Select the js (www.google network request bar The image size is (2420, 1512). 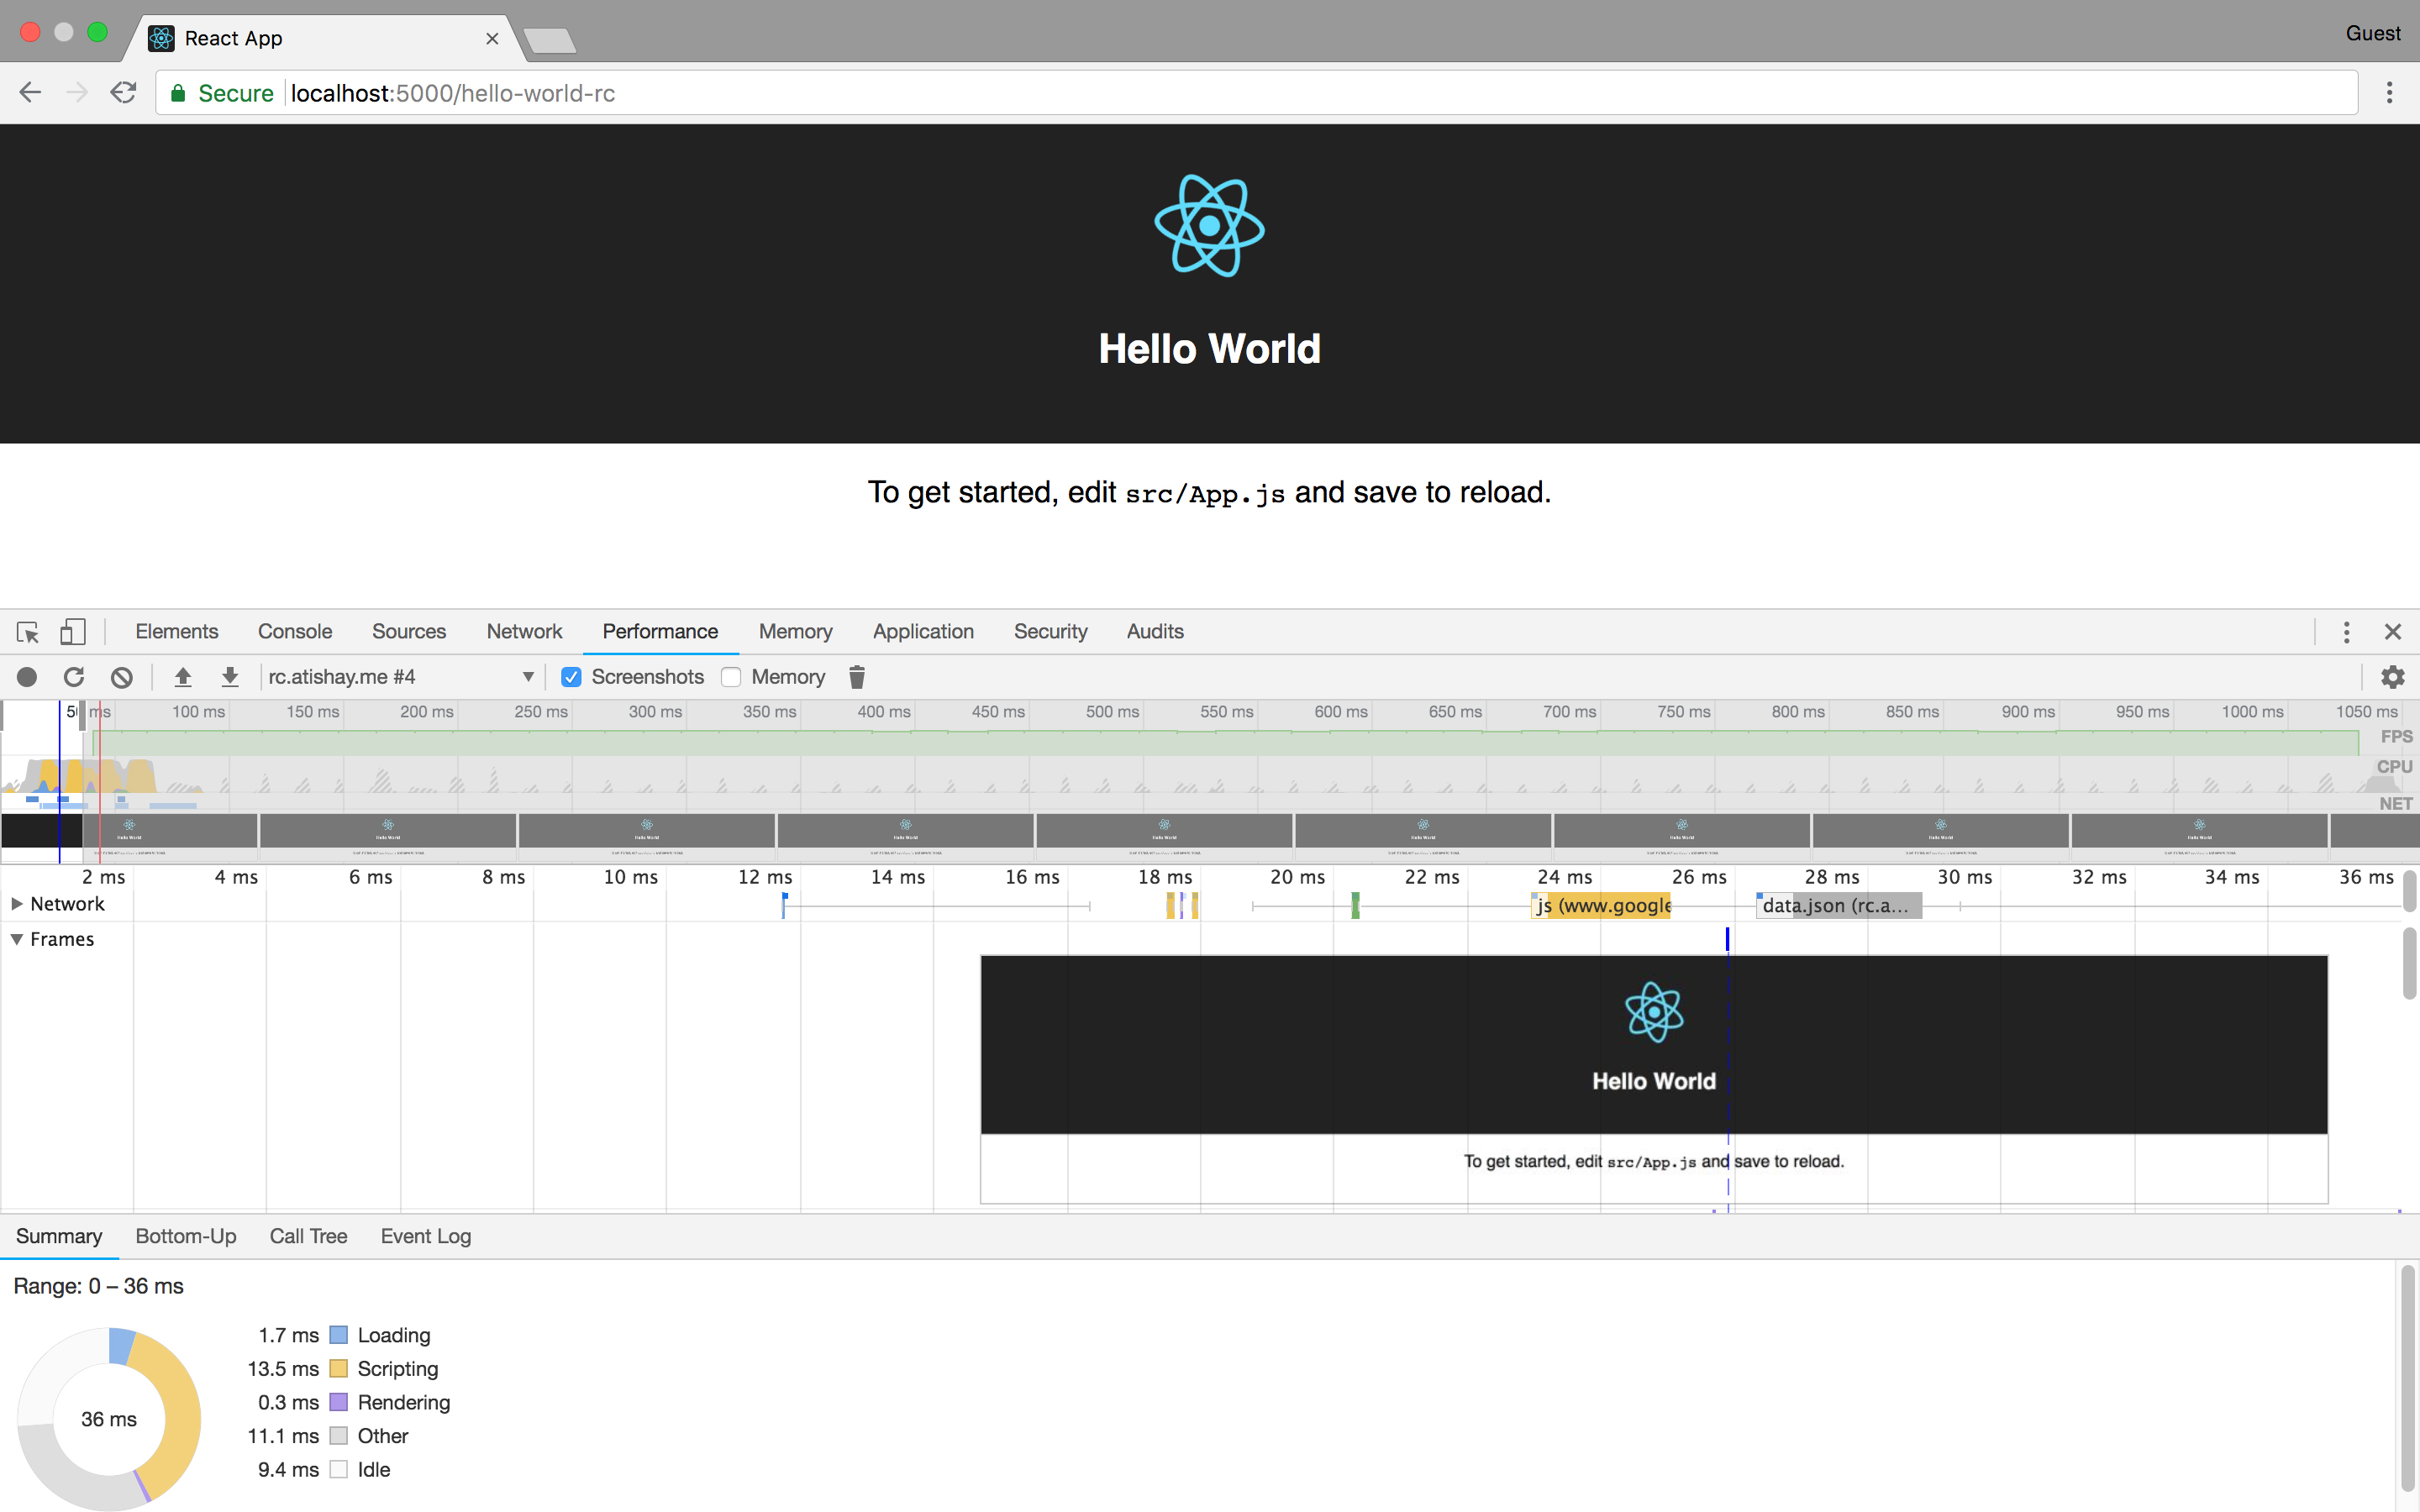[1601, 906]
